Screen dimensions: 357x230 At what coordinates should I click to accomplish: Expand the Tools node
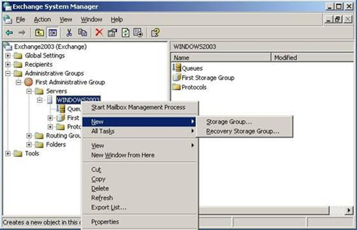click(x=7, y=154)
